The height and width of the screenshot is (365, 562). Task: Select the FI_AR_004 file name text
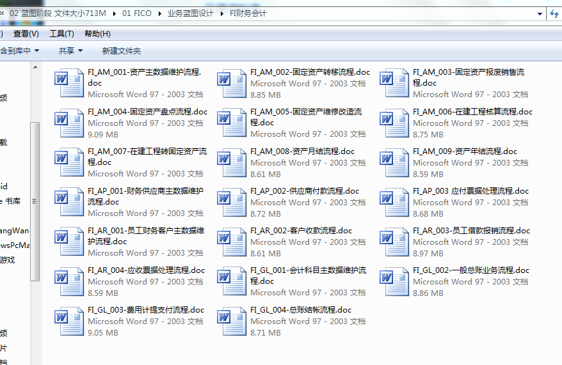147,270
